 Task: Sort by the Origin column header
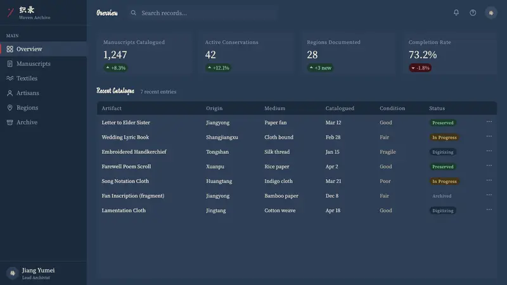click(x=214, y=108)
